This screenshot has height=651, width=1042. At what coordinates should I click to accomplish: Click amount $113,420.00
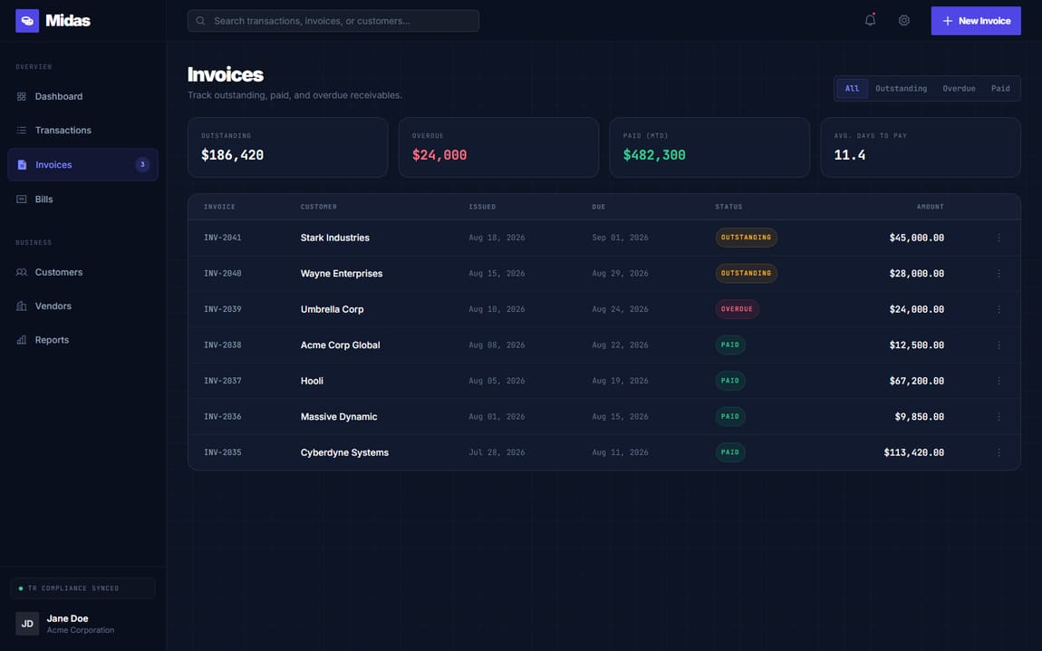[913, 452]
